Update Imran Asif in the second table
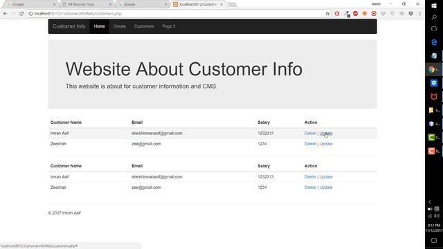 pyautogui.click(x=326, y=177)
